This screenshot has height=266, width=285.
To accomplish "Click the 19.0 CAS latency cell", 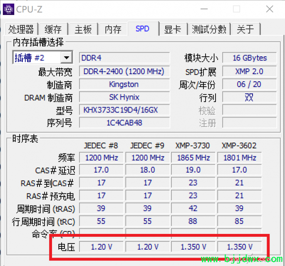I will pyautogui.click(x=193, y=170).
